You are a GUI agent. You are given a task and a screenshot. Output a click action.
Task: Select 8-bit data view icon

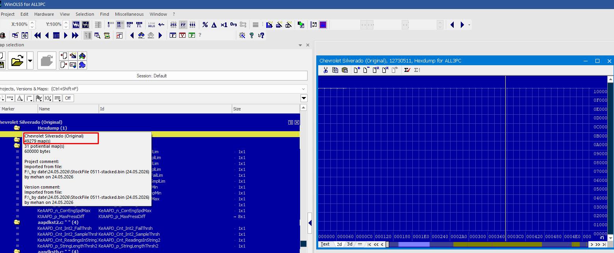click(110, 25)
